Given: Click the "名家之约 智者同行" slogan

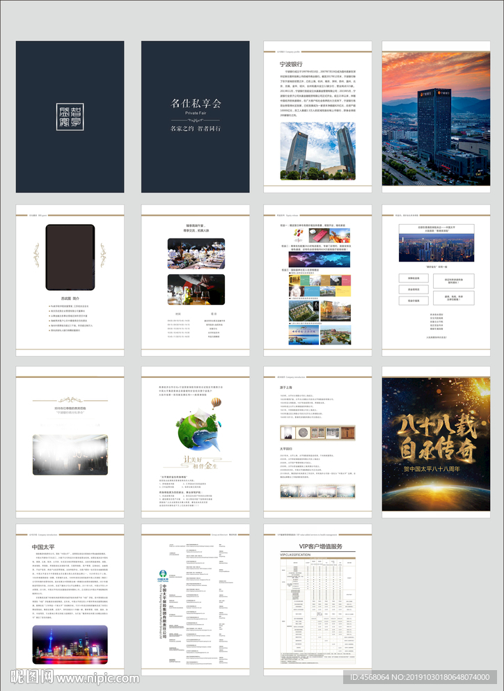Looking at the screenshot, I should click(x=196, y=128).
